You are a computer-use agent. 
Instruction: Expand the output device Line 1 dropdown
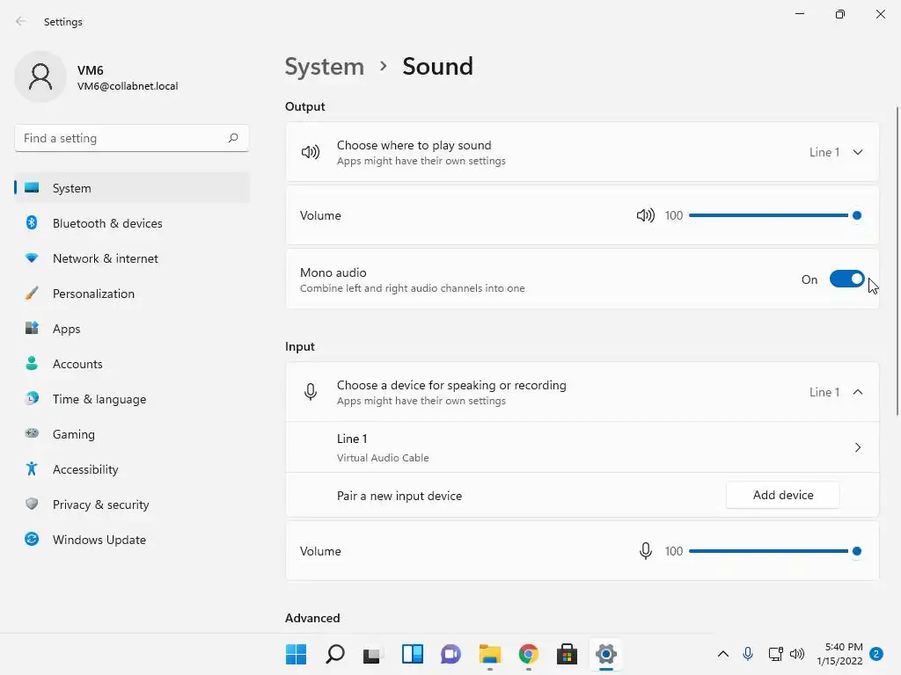[x=857, y=152]
